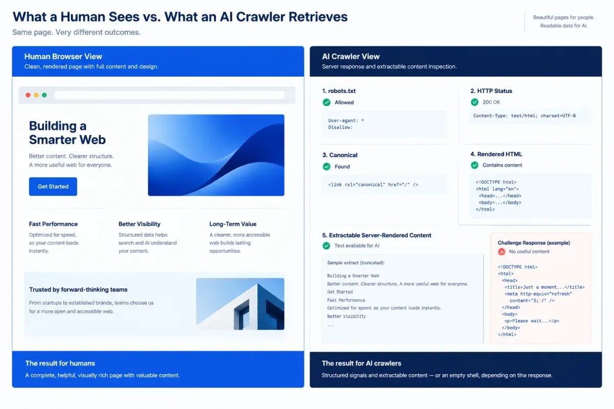Viewport: 614px width, 409px height.
Task: Click the red close dot in mock browser
Action: click(x=28, y=95)
